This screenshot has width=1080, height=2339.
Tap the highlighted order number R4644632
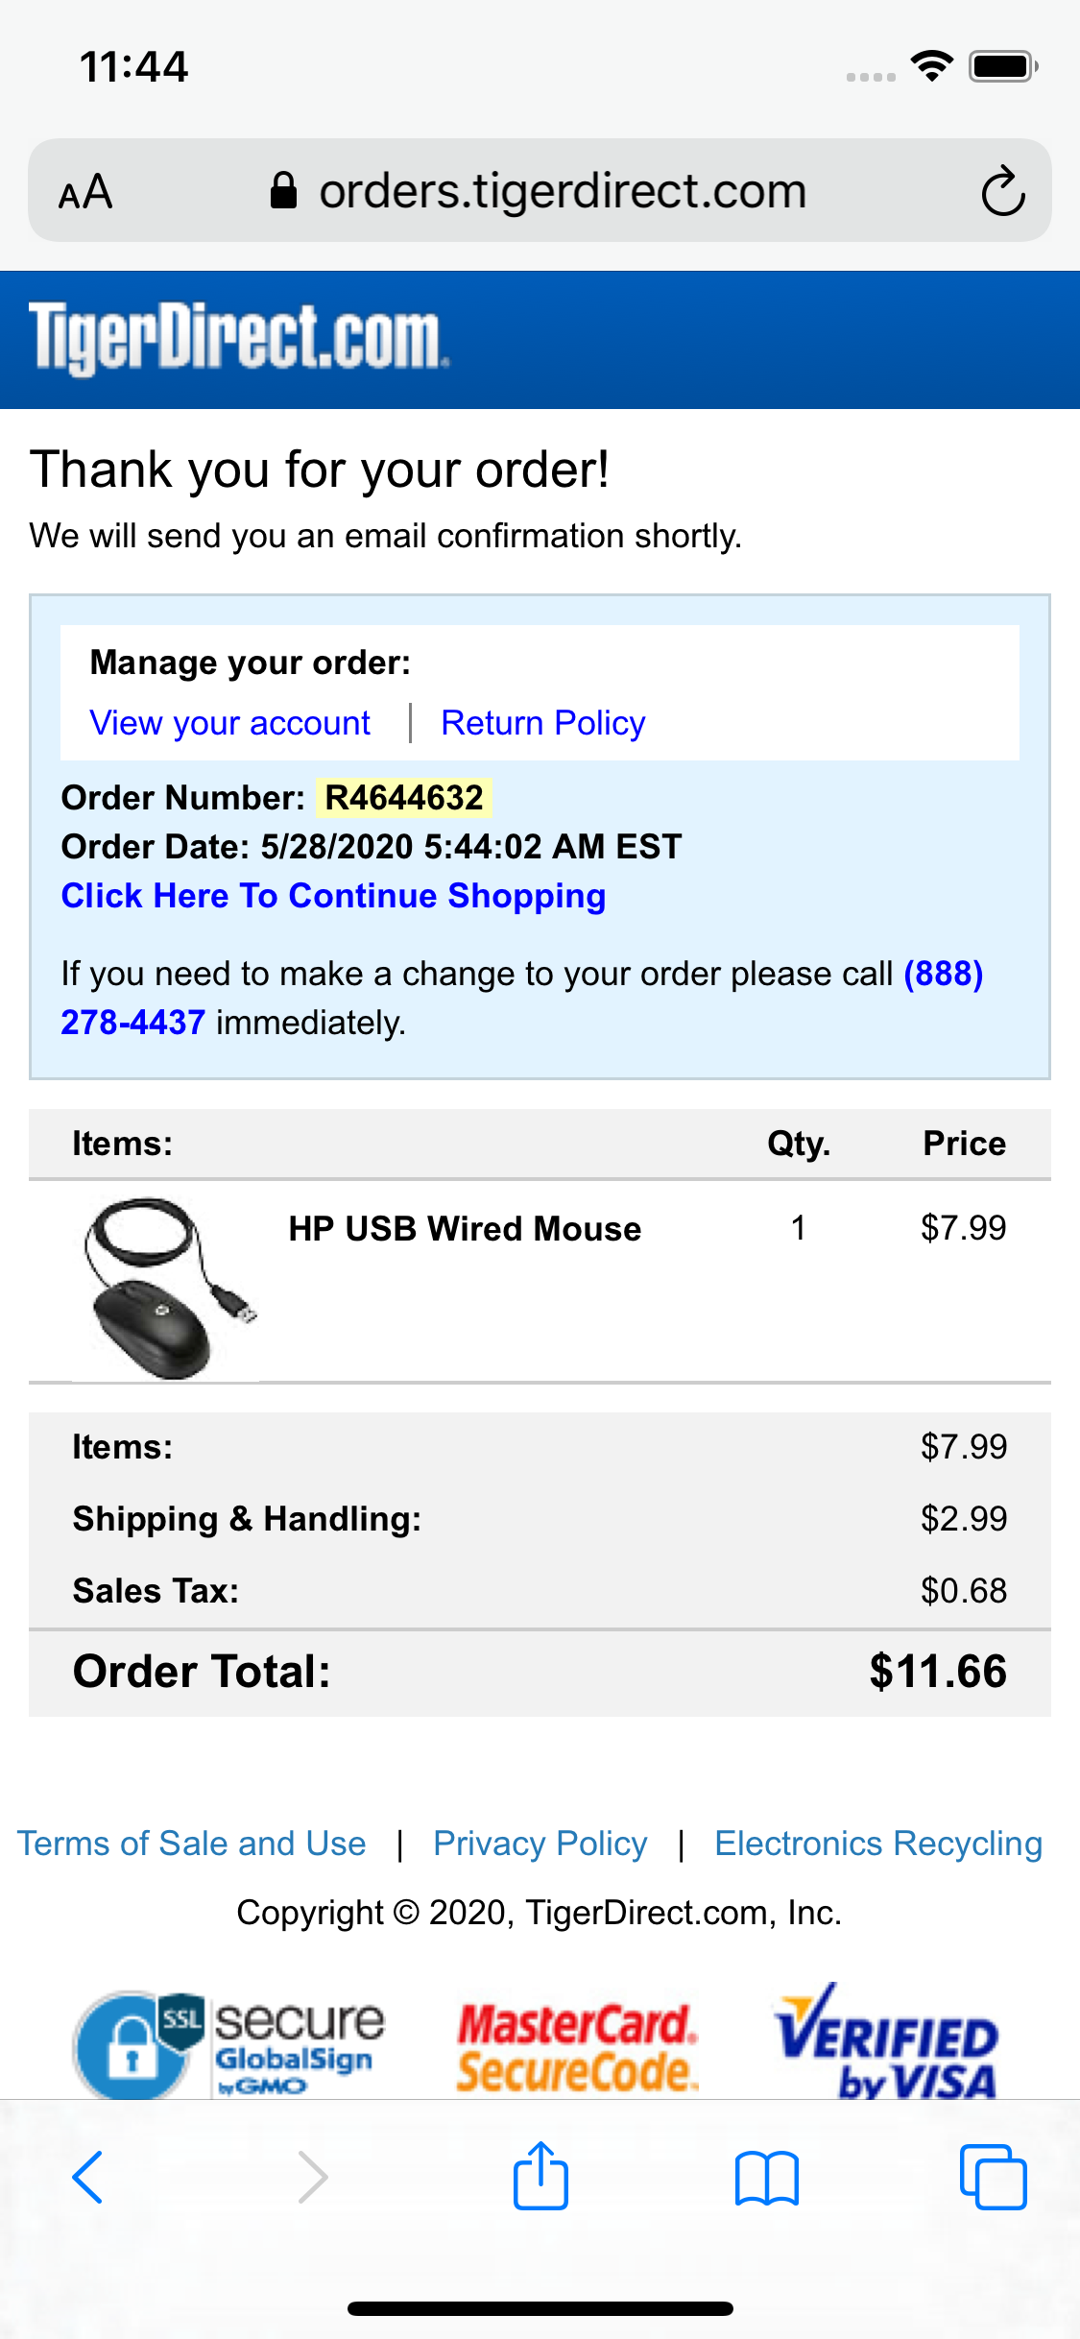(404, 798)
